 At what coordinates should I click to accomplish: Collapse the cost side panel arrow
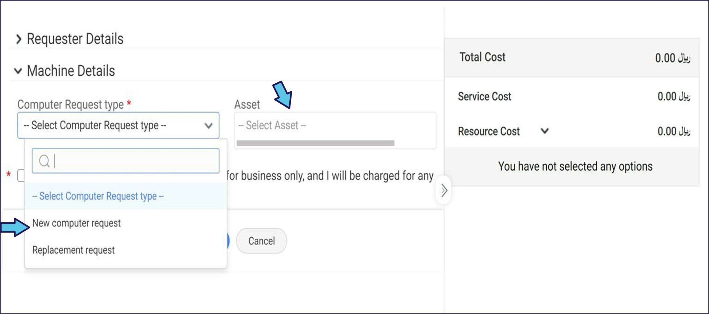tap(444, 191)
